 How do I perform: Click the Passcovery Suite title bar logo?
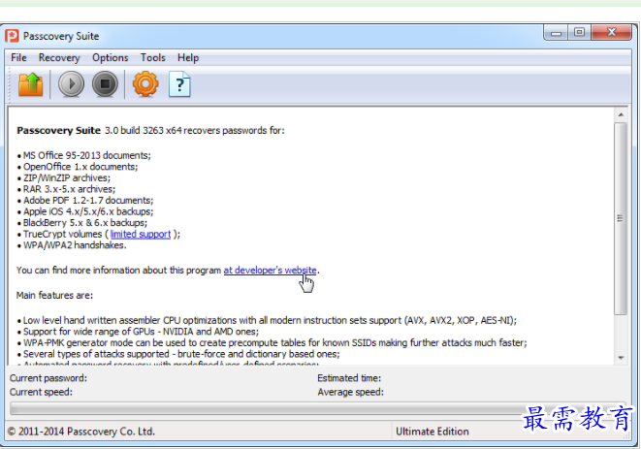coord(12,36)
